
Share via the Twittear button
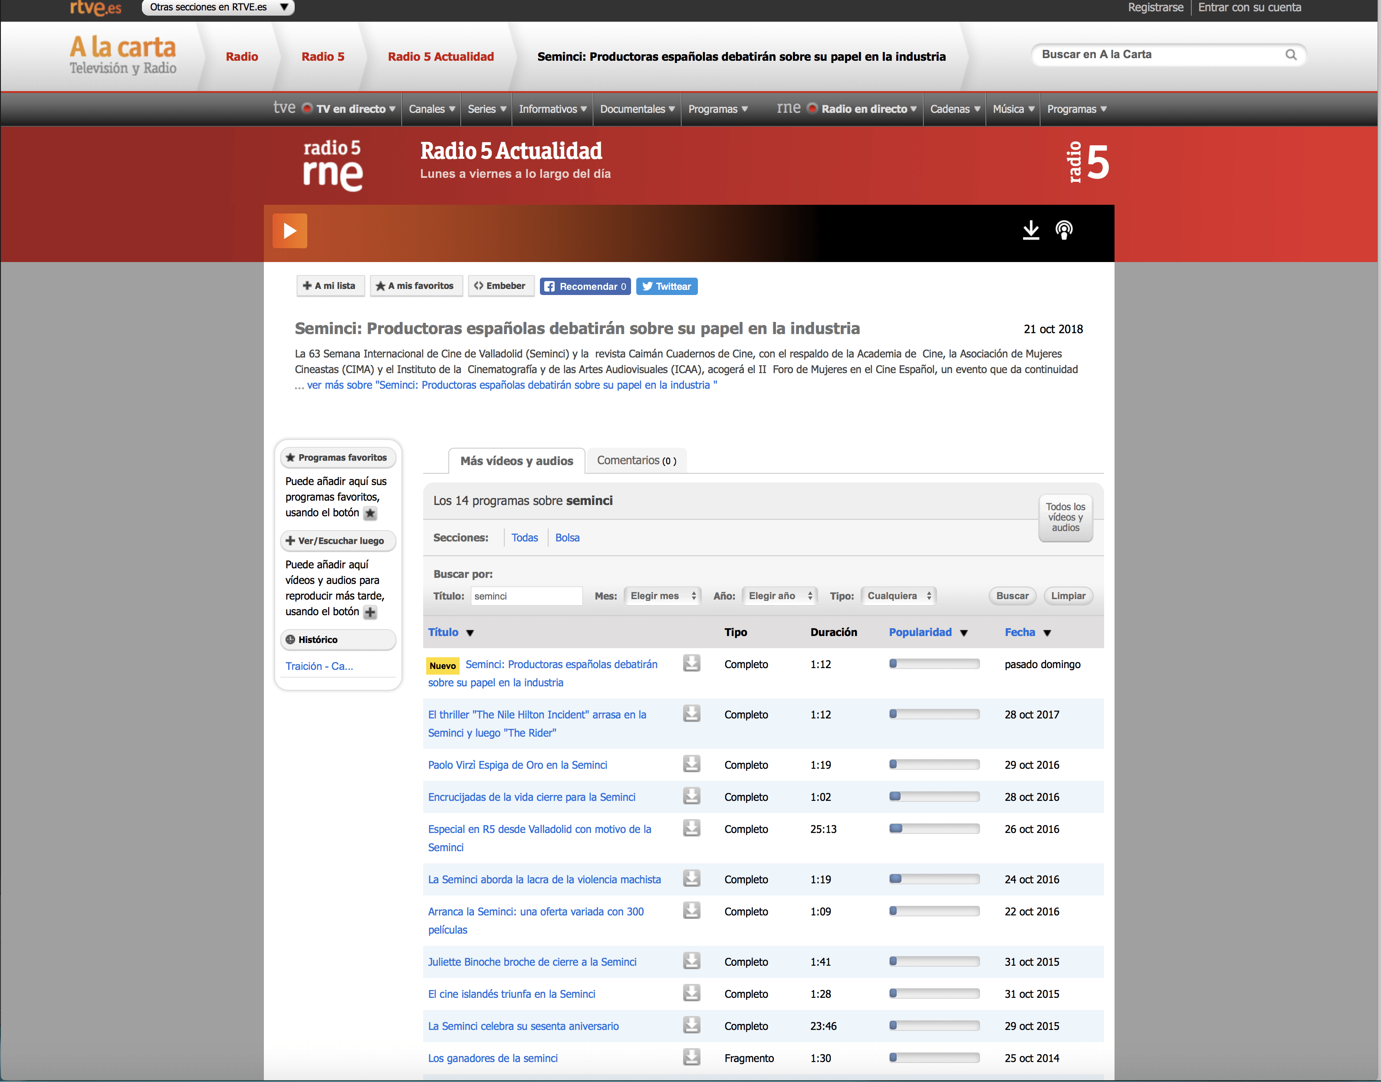[667, 286]
